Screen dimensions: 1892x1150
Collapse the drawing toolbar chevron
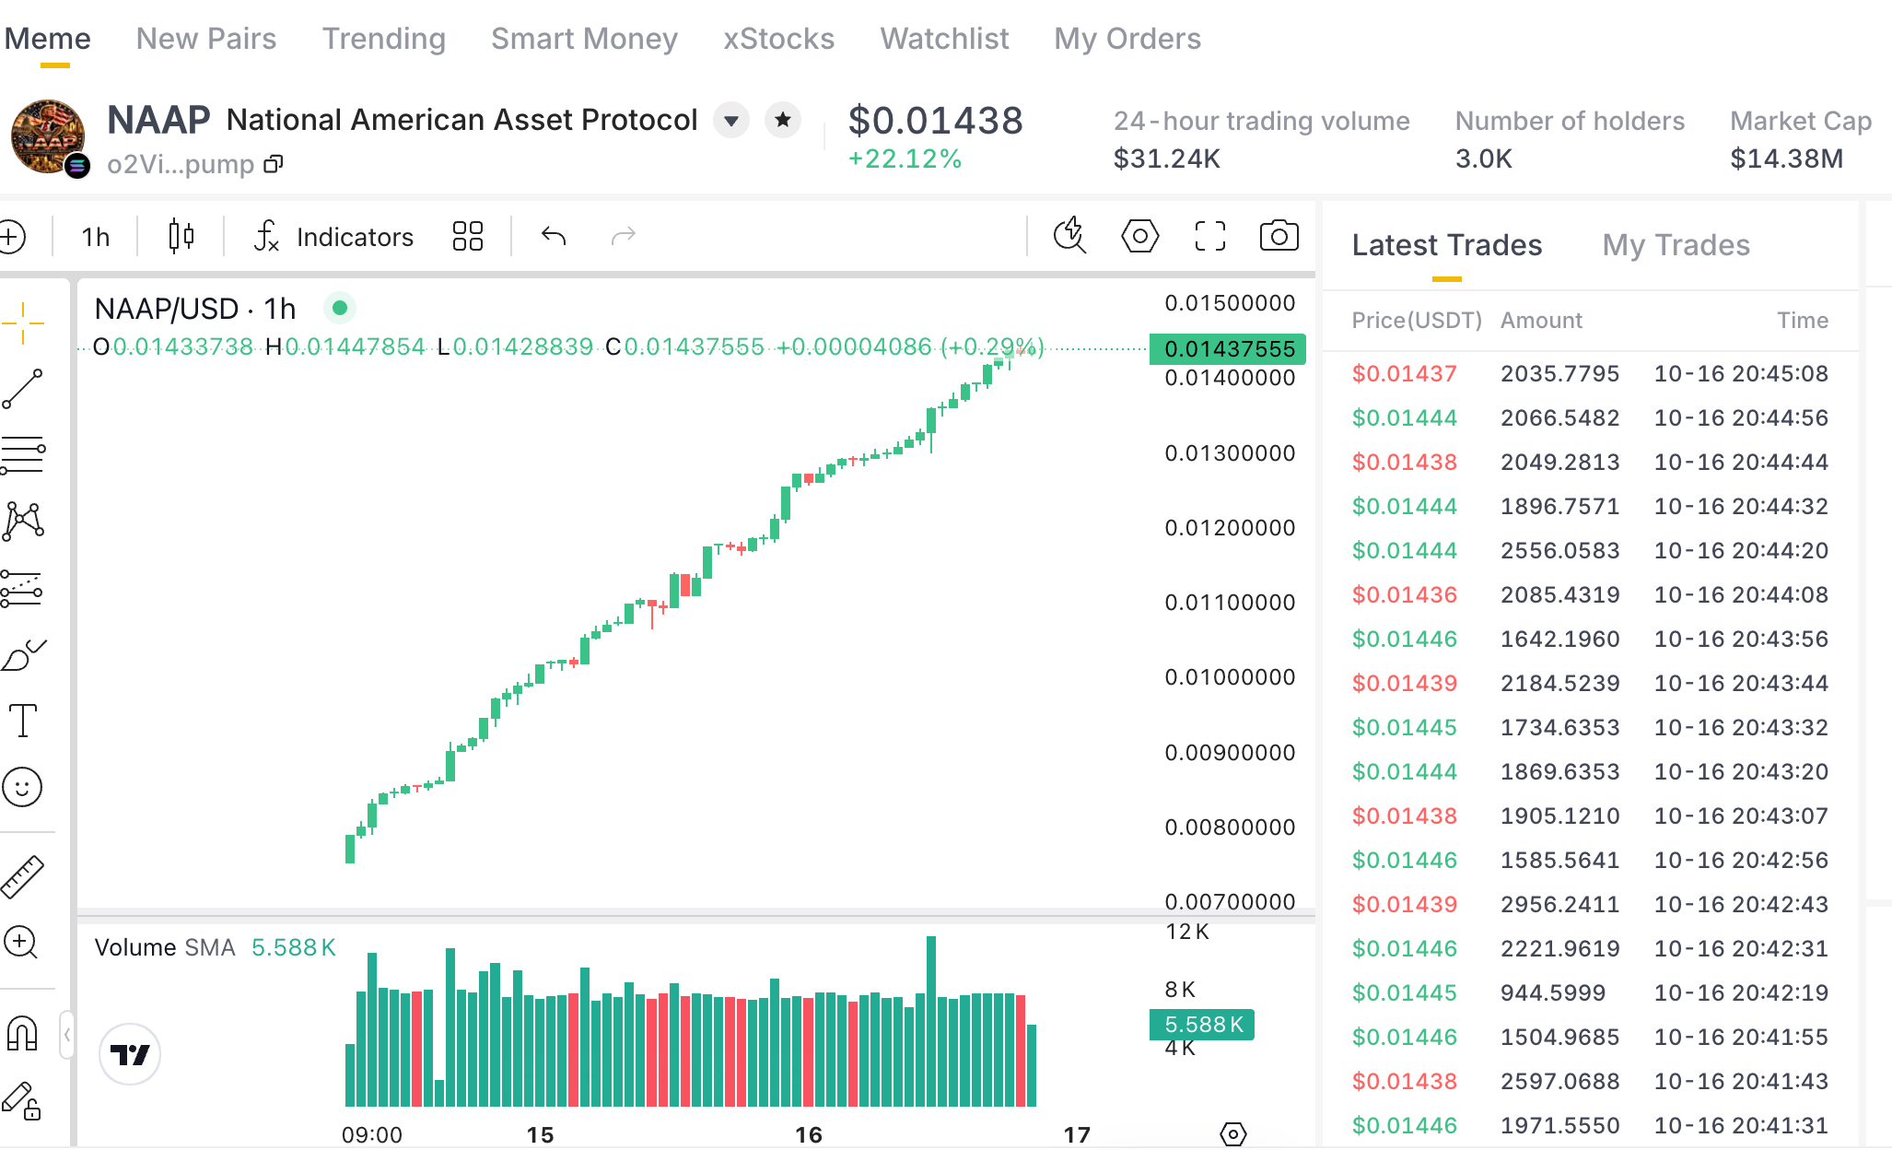66,1035
